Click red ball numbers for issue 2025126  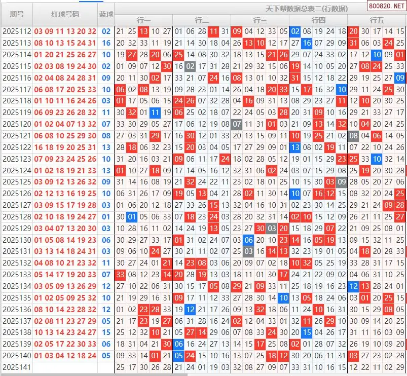(x=65, y=194)
